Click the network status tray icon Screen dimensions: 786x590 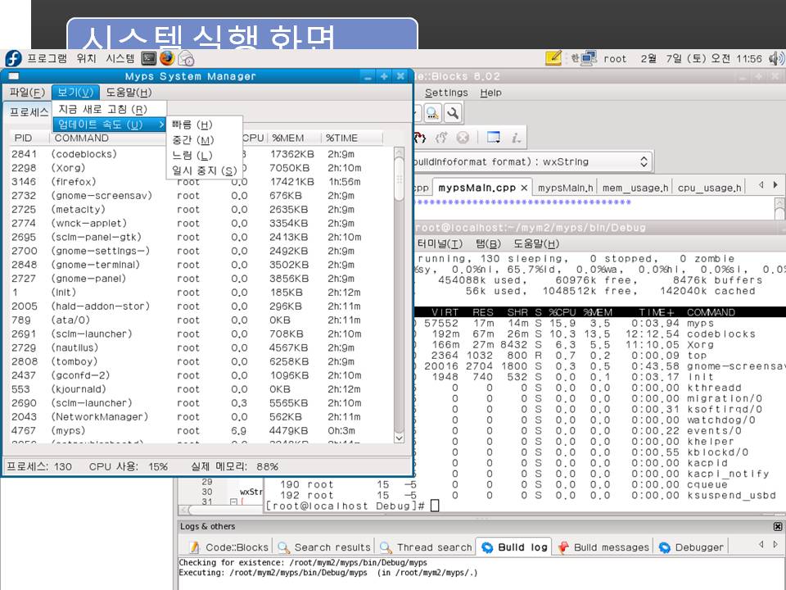click(589, 58)
